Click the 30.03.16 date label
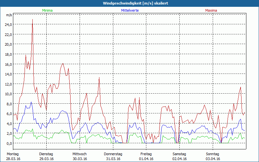The height and width of the screenshot is (162, 259). pyautogui.click(x=80, y=159)
